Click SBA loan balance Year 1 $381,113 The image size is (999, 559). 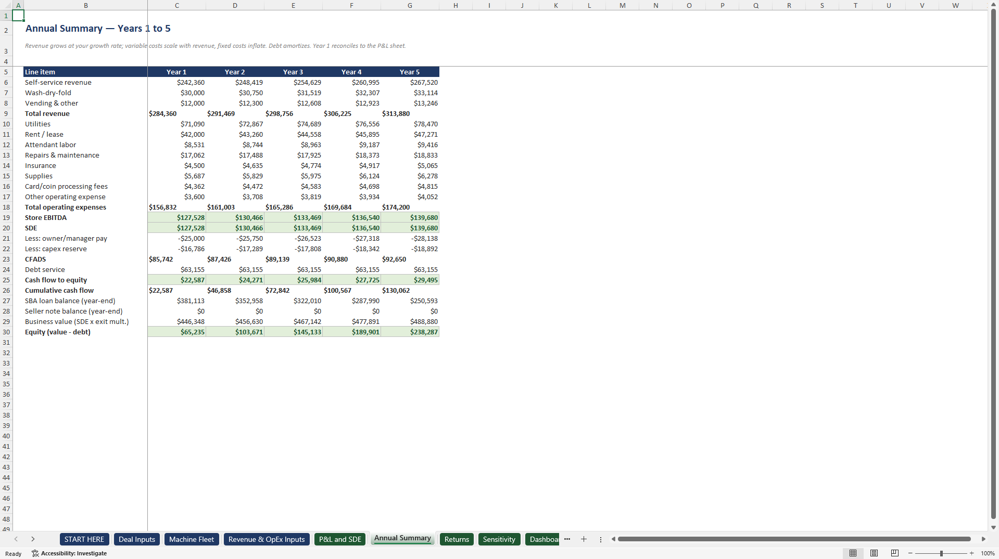(x=177, y=301)
